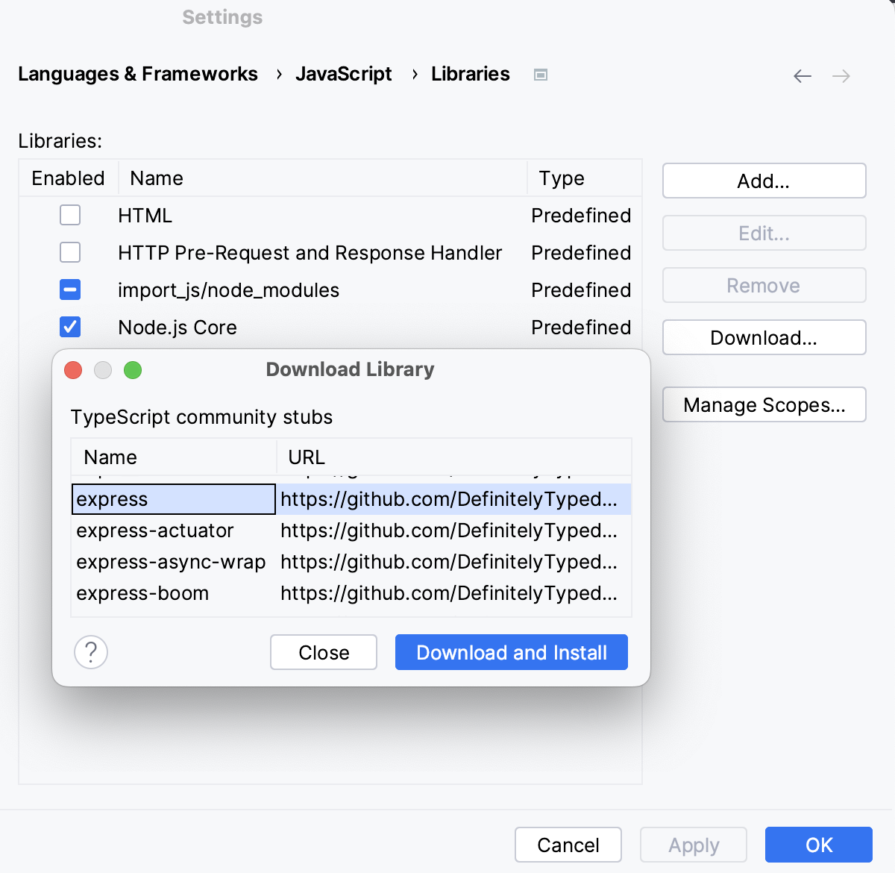The height and width of the screenshot is (873, 895).
Task: Check HTTP Pre-Request and Response Handler
Action: pos(69,252)
